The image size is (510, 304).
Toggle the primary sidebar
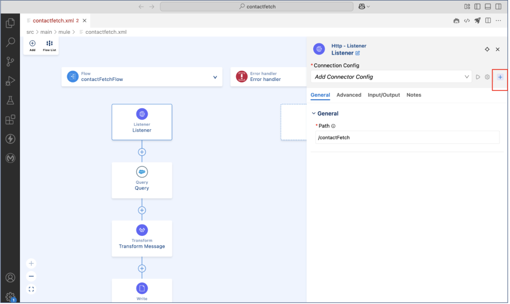(478, 6)
